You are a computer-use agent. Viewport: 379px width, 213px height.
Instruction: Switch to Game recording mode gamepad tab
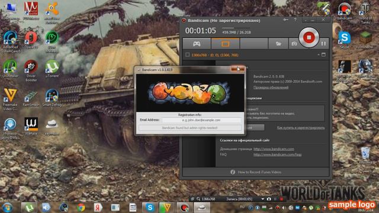[x=197, y=44]
